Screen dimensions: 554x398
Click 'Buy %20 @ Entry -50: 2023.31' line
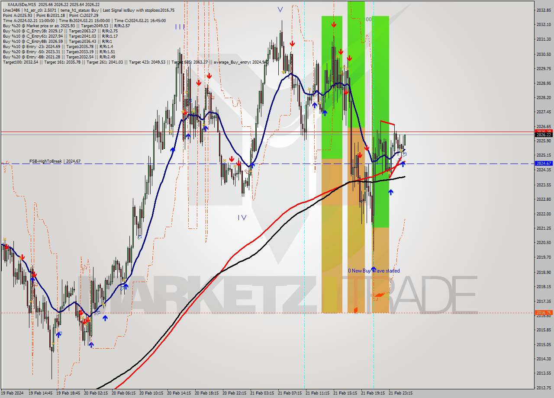tap(59, 51)
